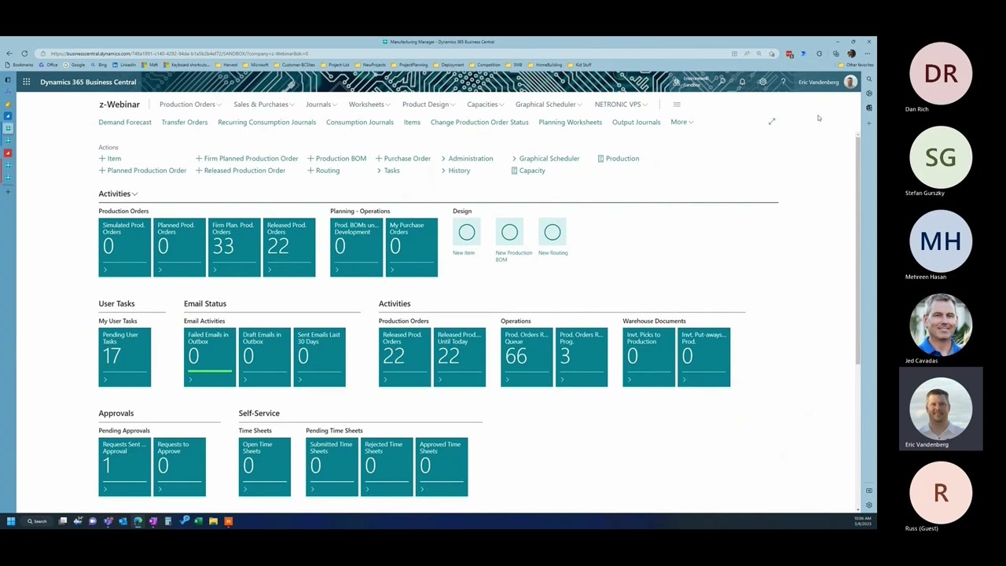Create a new Routing
1006x566 pixels.
point(324,171)
